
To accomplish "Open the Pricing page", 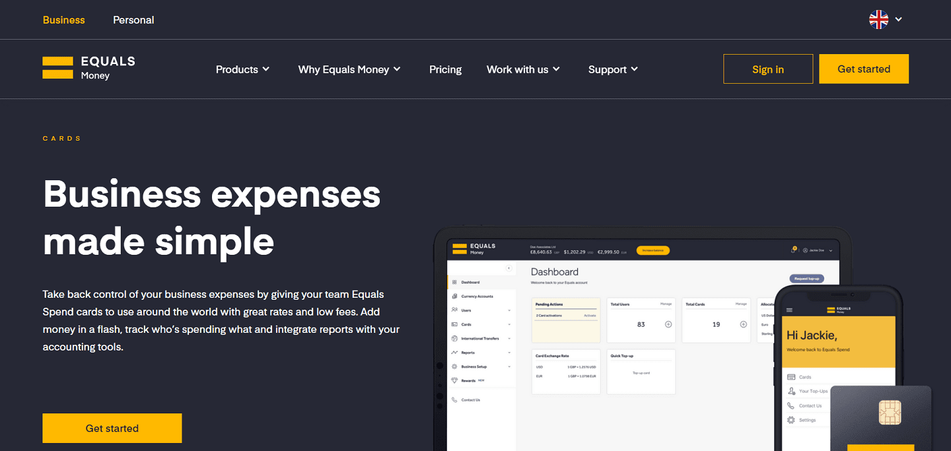I will point(445,69).
